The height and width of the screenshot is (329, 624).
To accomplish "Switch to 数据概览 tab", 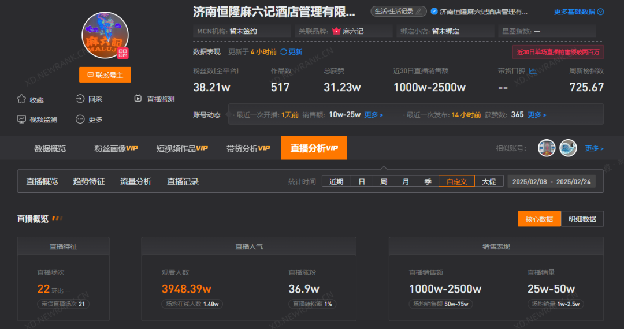I will click(50, 148).
